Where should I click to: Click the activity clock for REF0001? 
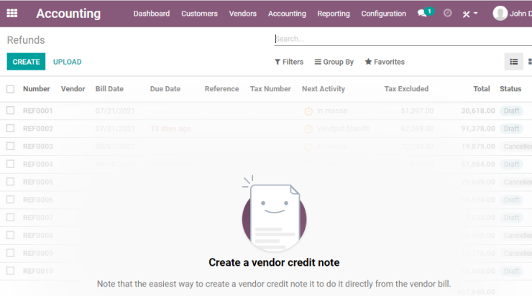pos(308,111)
